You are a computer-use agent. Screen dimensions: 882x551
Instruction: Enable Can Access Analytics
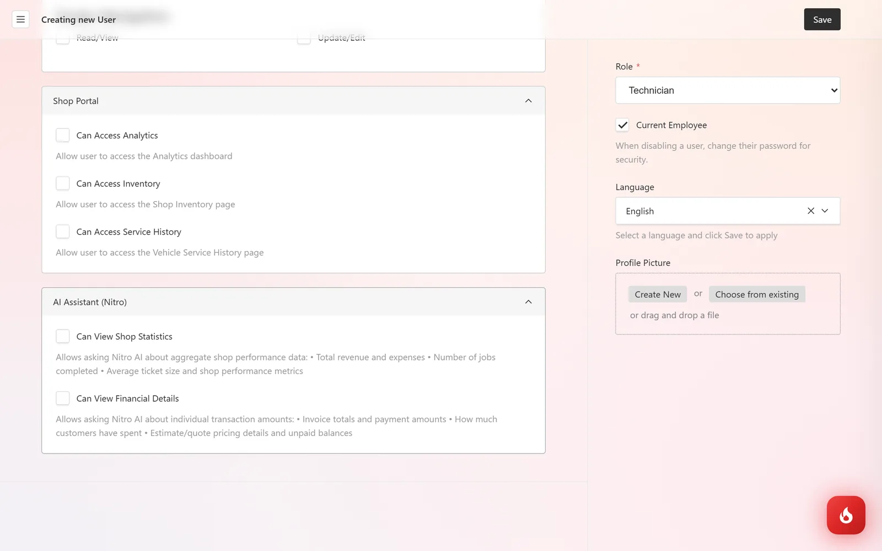[63, 135]
